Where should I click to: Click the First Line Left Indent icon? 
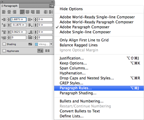coord(4,25)
